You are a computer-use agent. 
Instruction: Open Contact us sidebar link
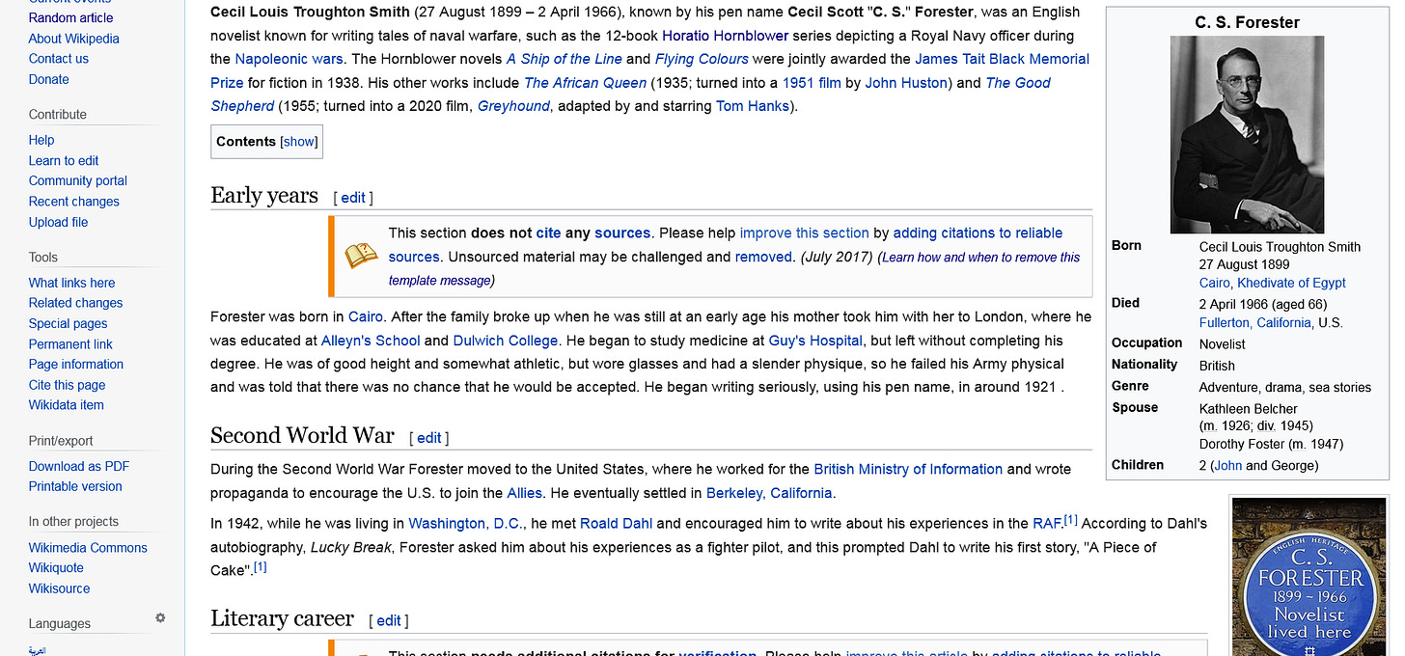pyautogui.click(x=58, y=59)
